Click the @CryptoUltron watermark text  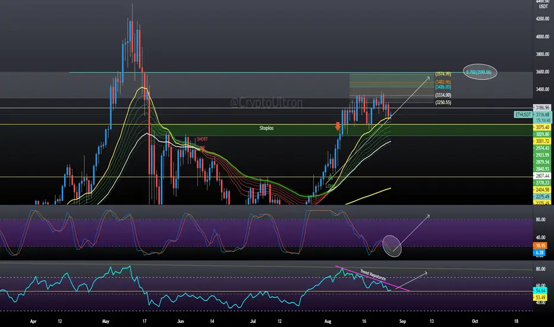click(x=266, y=103)
